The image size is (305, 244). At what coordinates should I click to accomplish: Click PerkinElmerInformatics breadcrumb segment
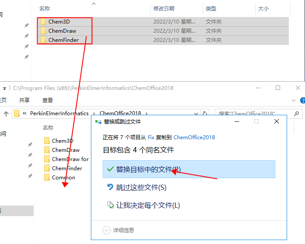59,113
